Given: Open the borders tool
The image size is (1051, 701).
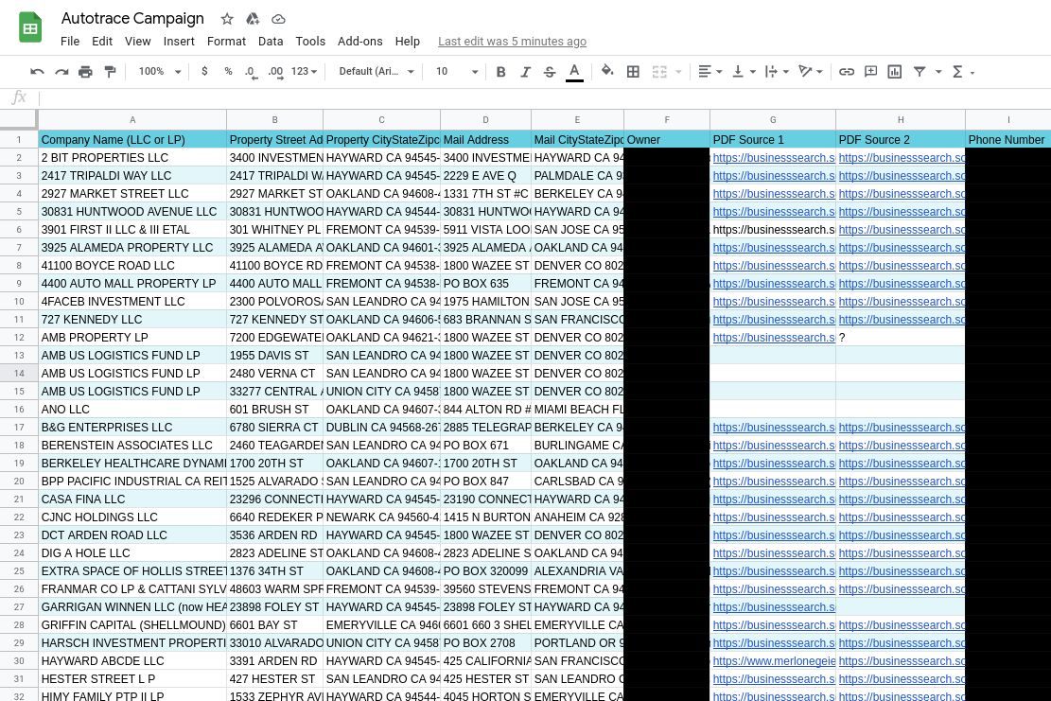Looking at the screenshot, I should click(633, 72).
